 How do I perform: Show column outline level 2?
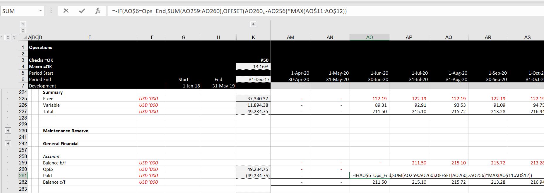click(x=23, y=30)
